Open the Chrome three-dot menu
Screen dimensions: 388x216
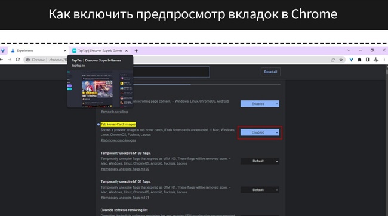click(384, 60)
